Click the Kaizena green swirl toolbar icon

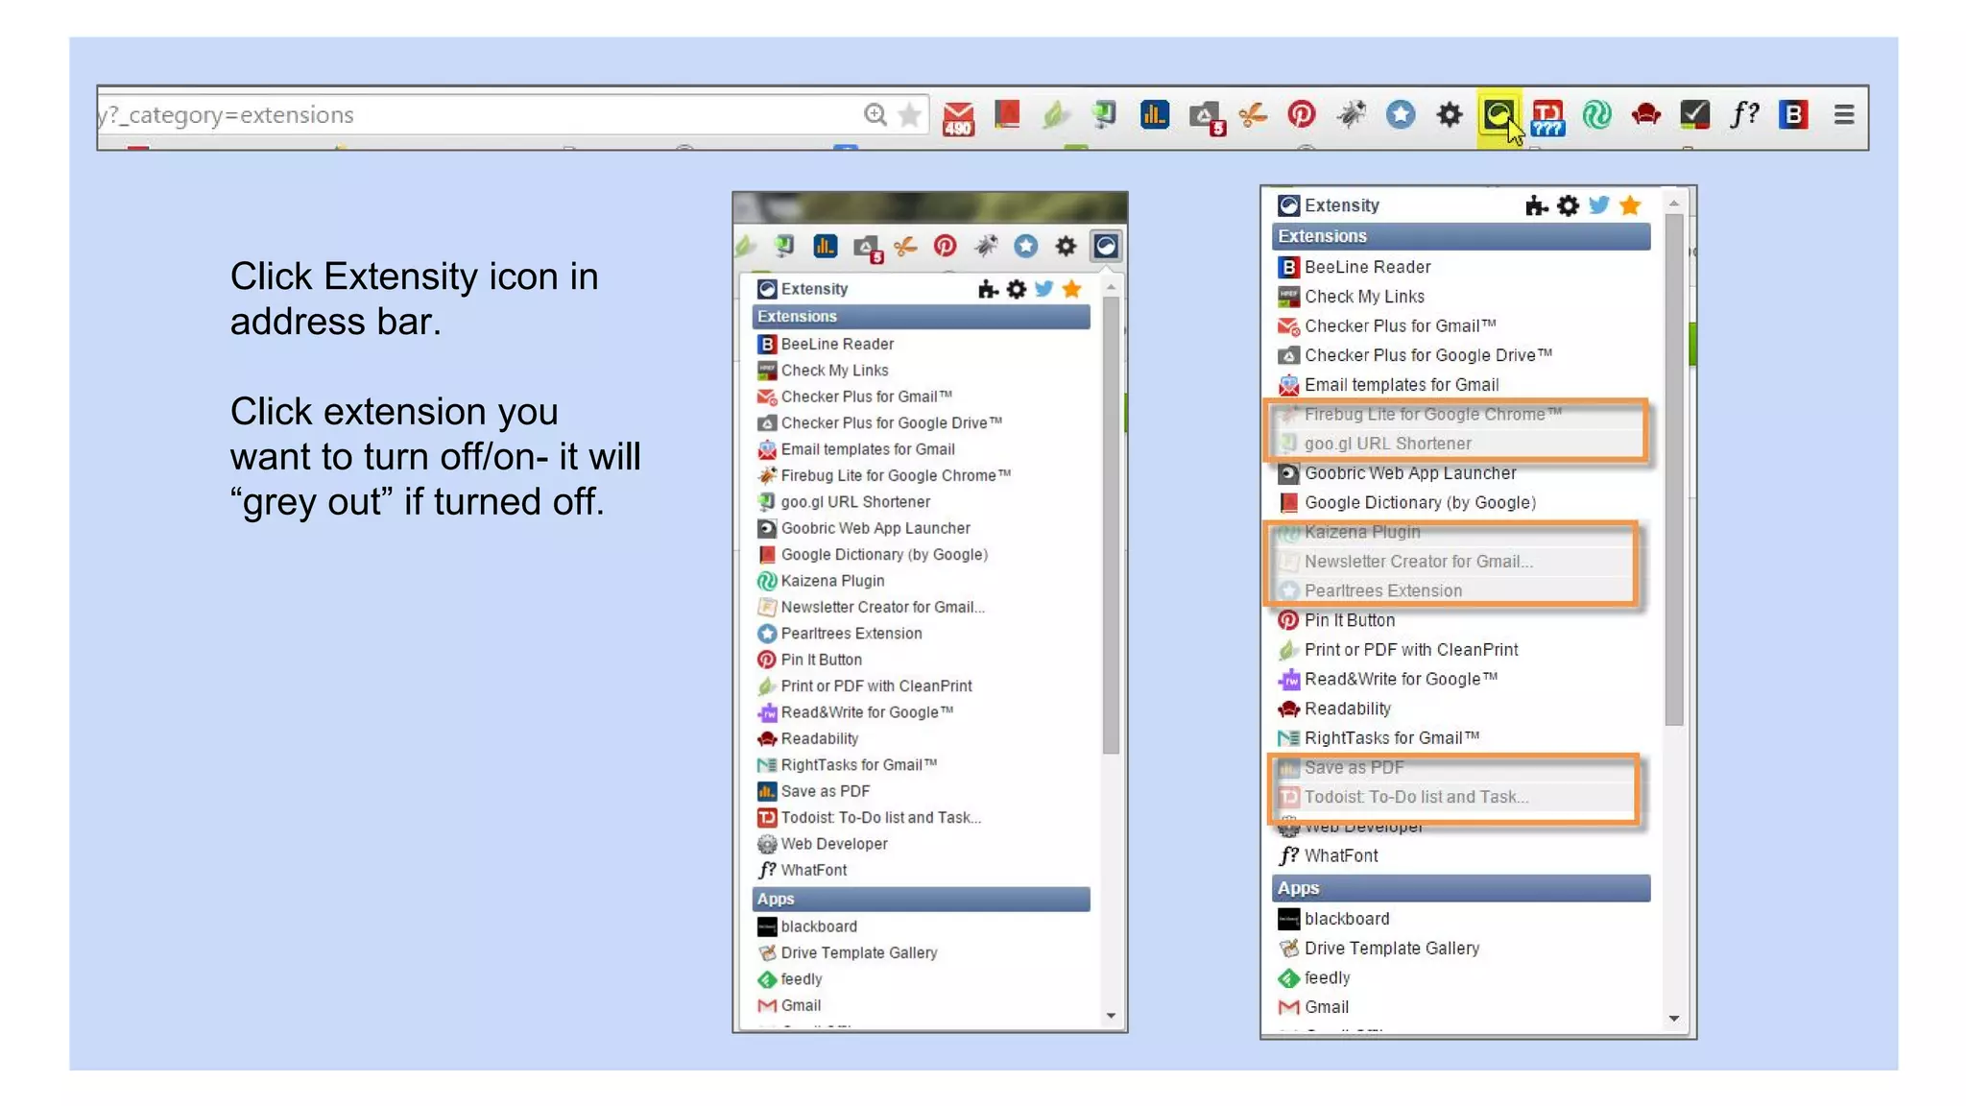1596,114
